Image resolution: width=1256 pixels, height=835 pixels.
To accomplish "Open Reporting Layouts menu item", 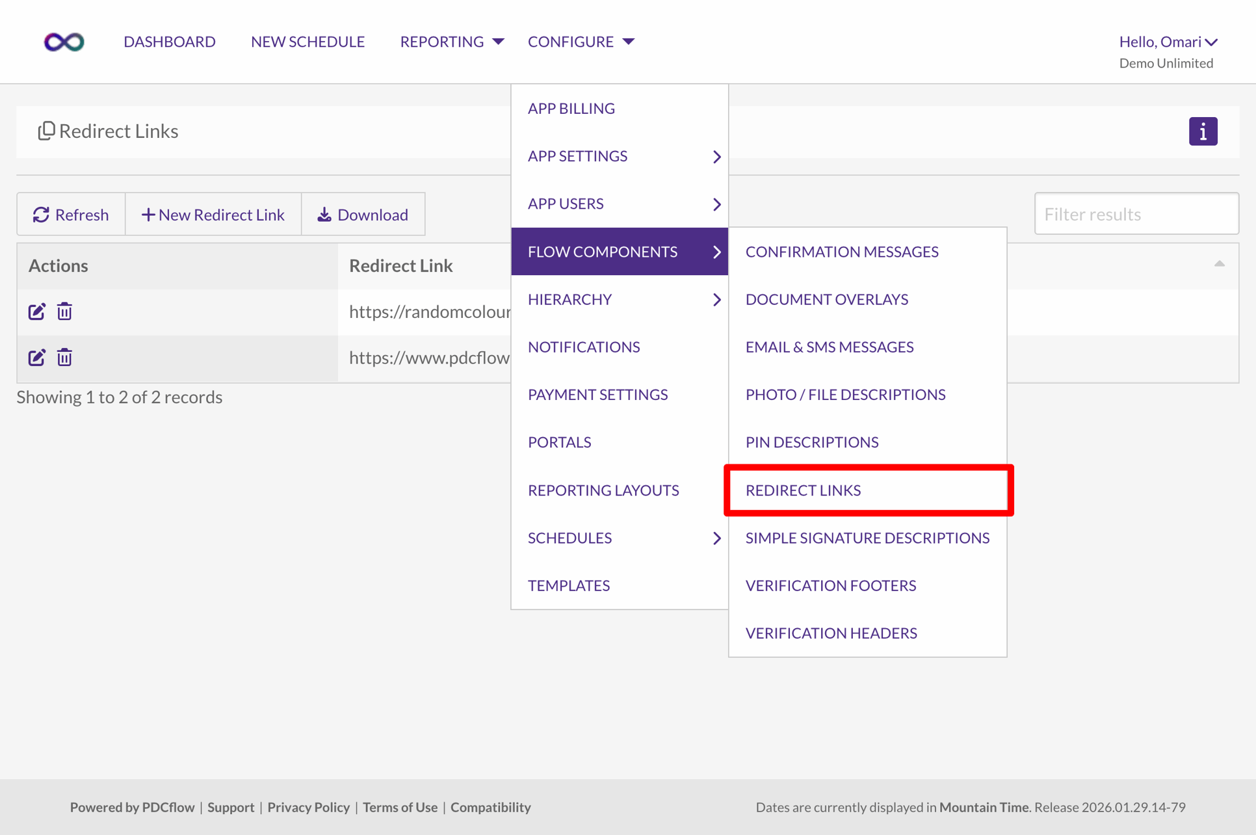I will 620,490.
